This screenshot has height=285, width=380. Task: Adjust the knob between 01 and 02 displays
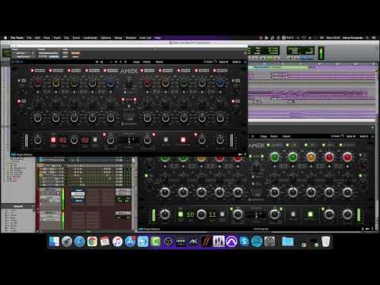pyautogui.click(x=74, y=140)
